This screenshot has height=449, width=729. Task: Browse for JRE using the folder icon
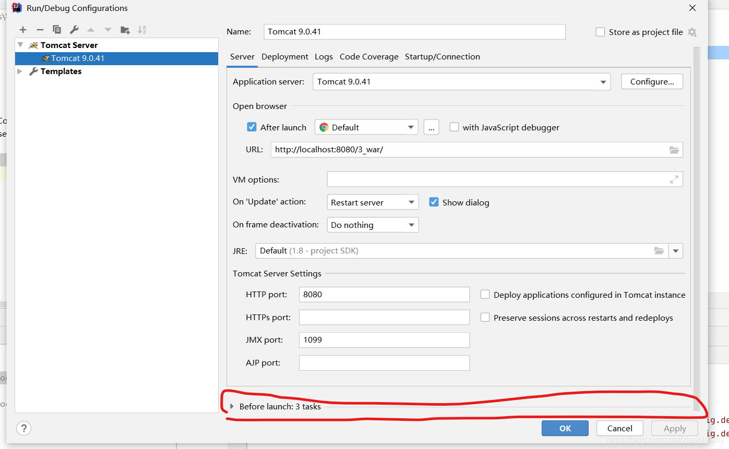point(659,251)
